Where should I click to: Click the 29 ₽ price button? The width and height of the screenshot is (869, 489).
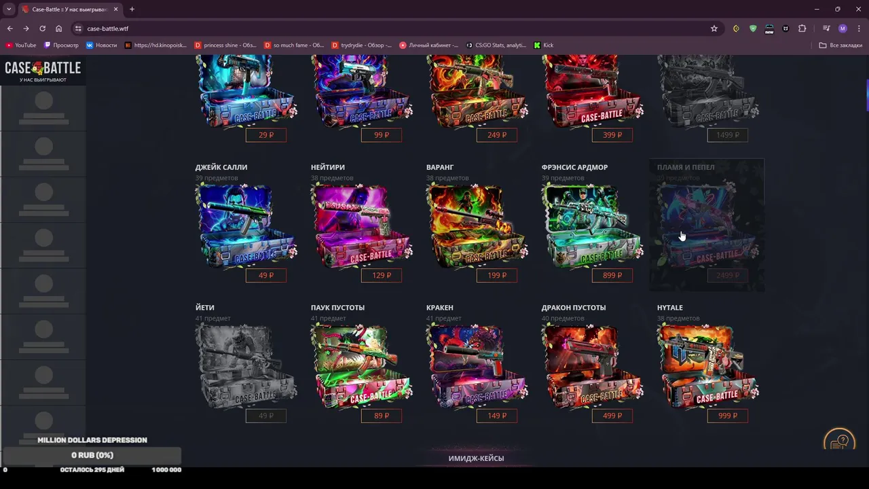point(266,135)
